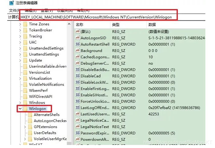
Task: Click the data value 0x00000005 (5)
Action: 162,133
